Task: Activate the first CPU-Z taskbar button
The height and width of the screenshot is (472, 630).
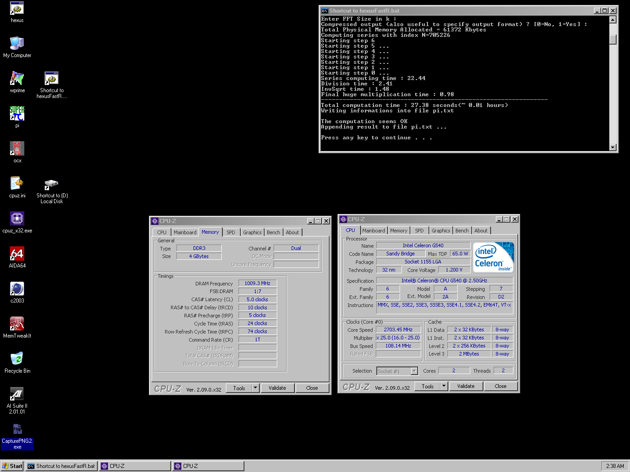Action: pyautogui.click(x=135, y=466)
